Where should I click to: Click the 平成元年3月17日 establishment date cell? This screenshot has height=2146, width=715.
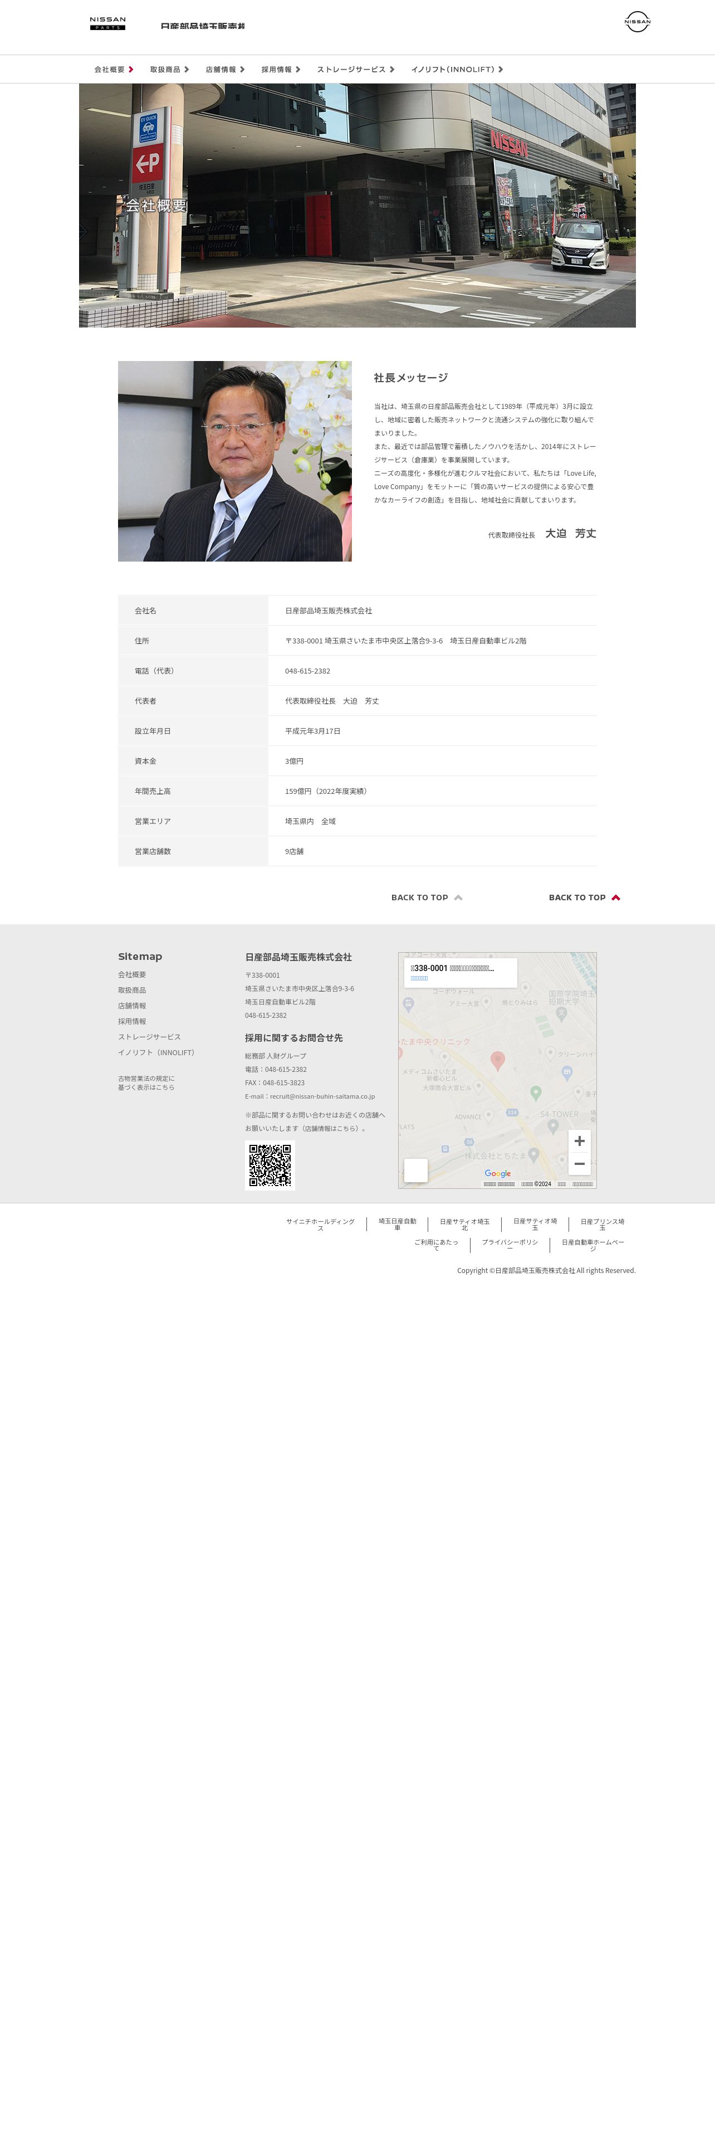point(312,730)
